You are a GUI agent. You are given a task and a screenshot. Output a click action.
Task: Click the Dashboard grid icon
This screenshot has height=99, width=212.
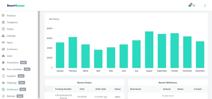(x=3, y=89)
